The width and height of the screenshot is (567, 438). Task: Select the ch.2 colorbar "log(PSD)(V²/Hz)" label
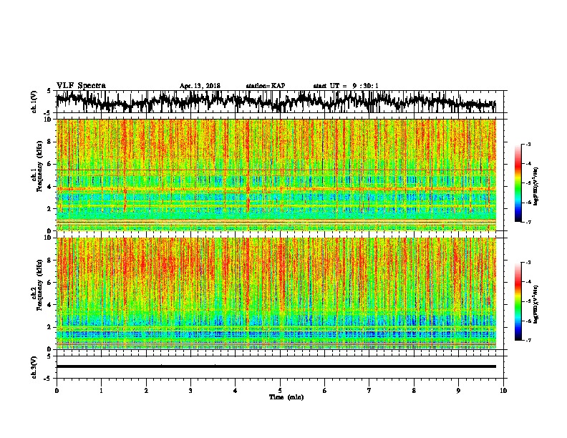point(535,303)
